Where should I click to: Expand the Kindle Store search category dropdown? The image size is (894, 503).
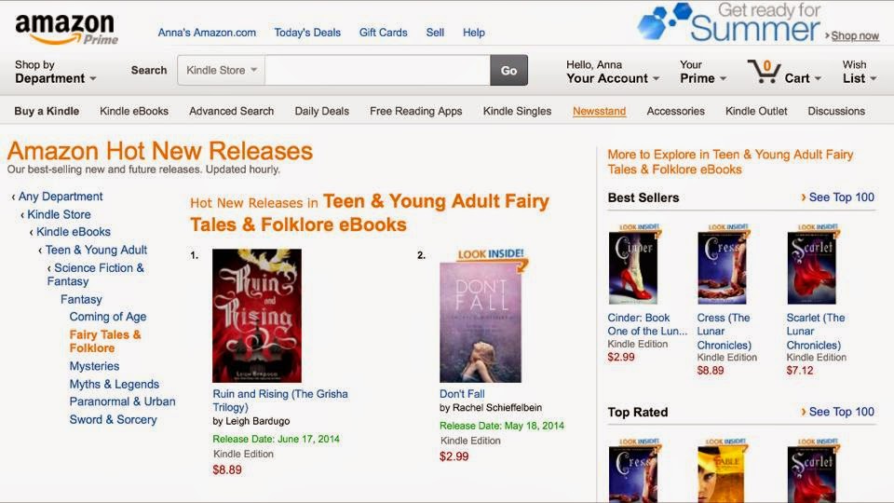click(x=222, y=70)
